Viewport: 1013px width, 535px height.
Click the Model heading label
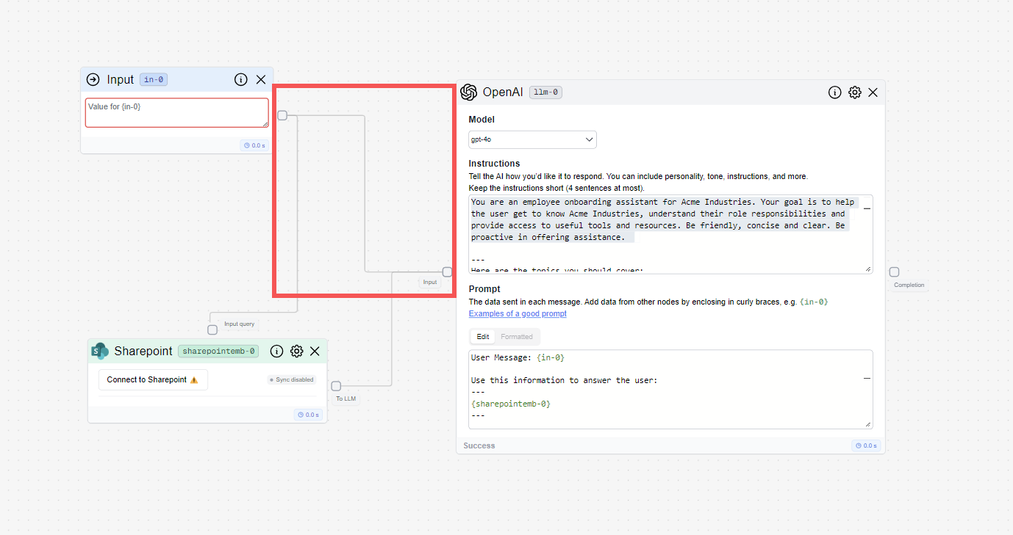click(482, 119)
